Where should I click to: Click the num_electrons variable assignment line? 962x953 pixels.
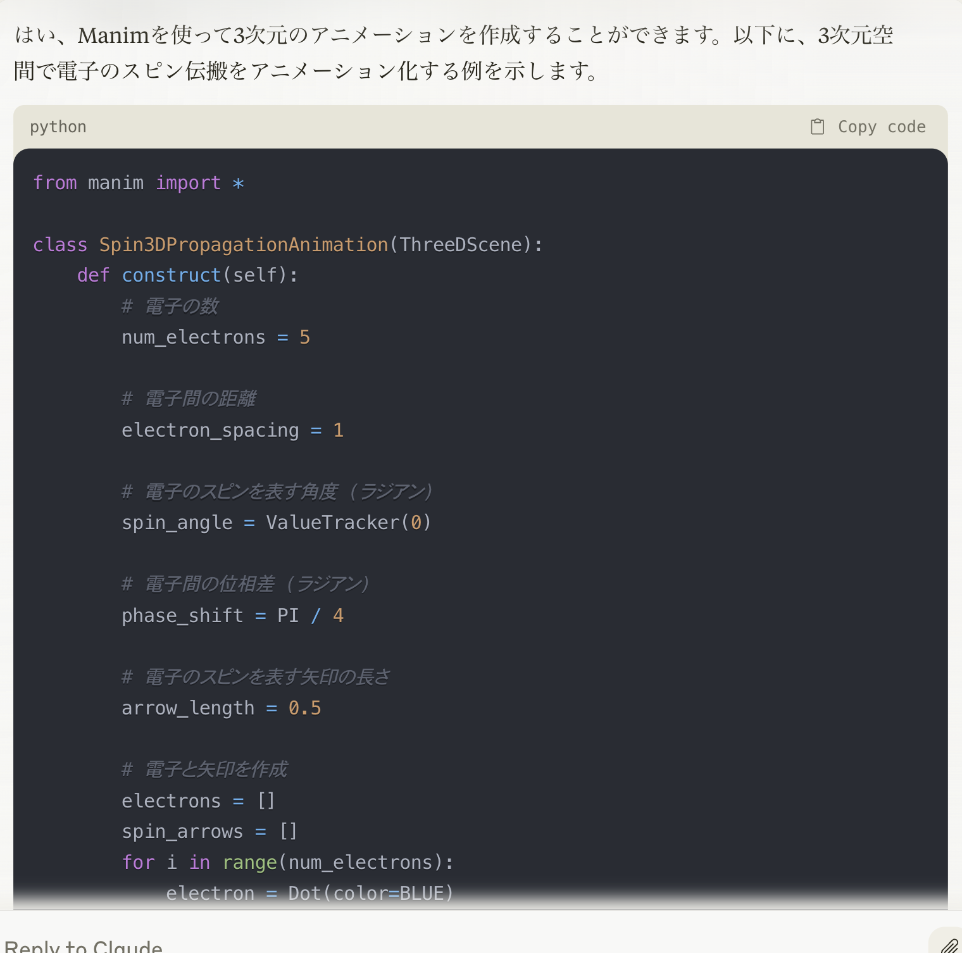pyautogui.click(x=215, y=337)
